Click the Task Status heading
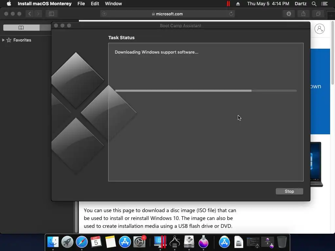The width and height of the screenshot is (335, 251). pyautogui.click(x=121, y=38)
